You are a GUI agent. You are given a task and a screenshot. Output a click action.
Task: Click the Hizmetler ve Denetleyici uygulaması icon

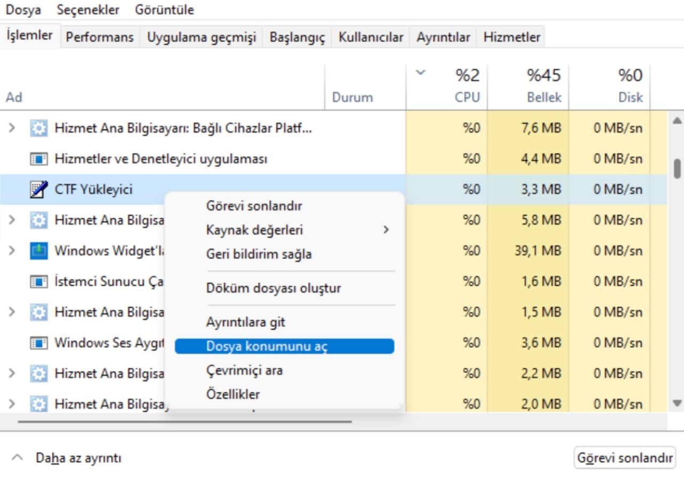click(x=38, y=159)
